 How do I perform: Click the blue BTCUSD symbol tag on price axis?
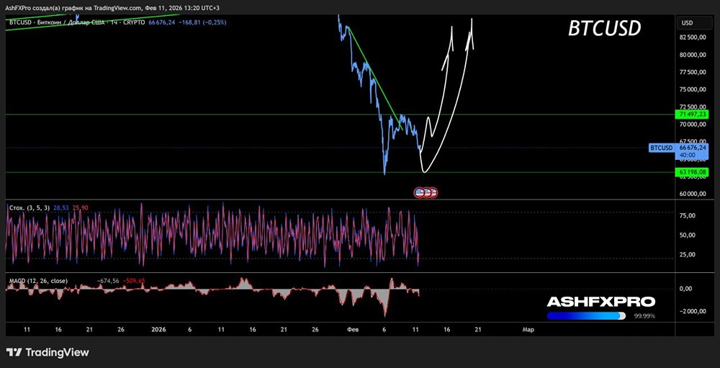pos(662,148)
